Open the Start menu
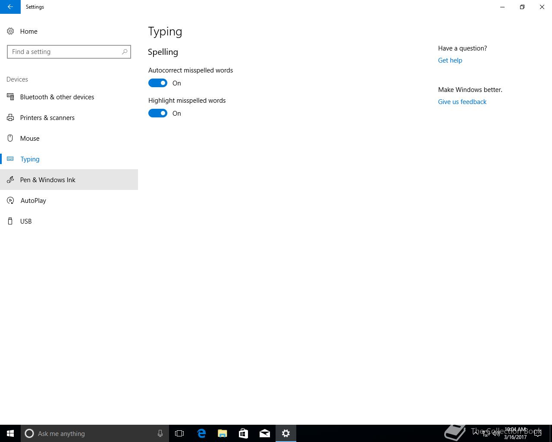This screenshot has width=552, height=442. (x=10, y=433)
